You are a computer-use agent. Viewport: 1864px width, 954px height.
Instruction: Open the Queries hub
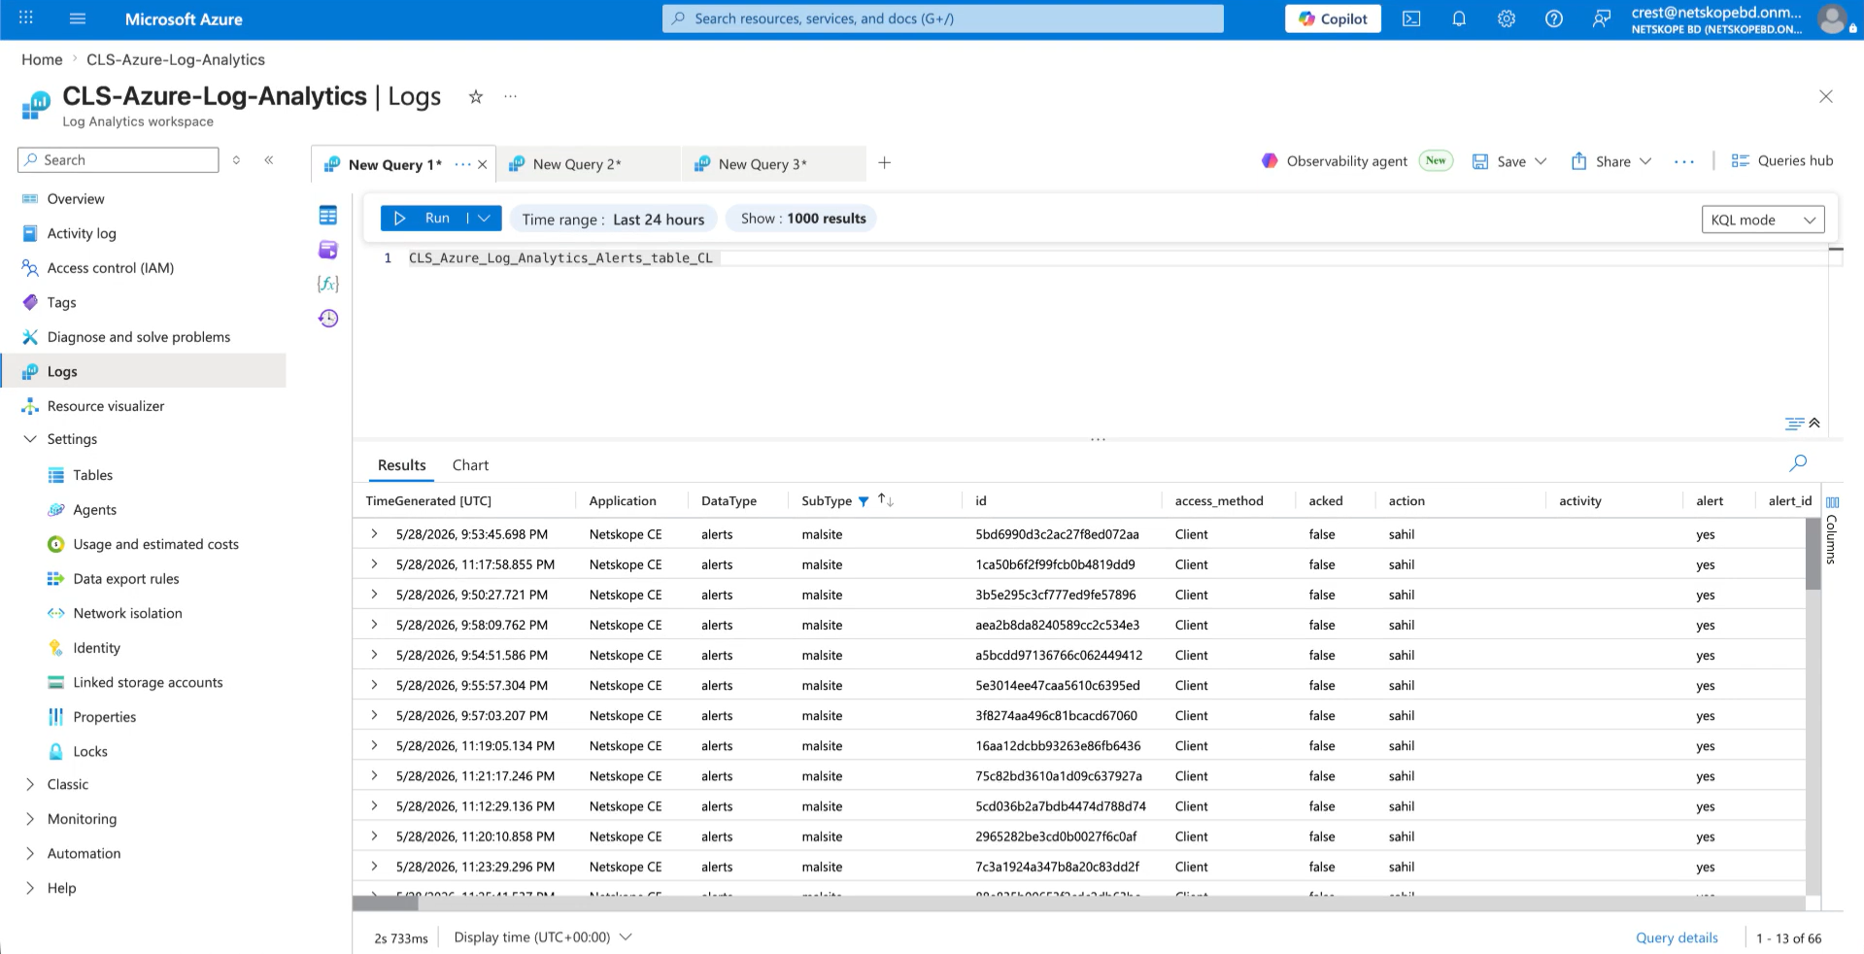click(x=1782, y=161)
